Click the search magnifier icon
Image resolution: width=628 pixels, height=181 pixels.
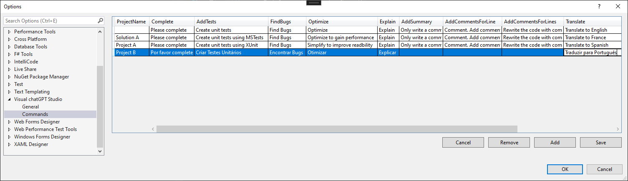100,20
